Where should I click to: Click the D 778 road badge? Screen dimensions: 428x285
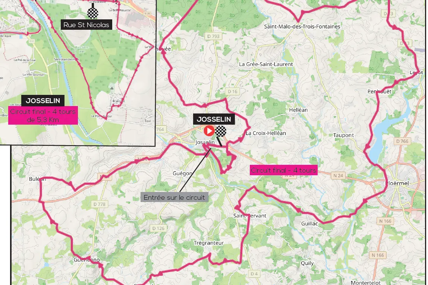pos(99,204)
